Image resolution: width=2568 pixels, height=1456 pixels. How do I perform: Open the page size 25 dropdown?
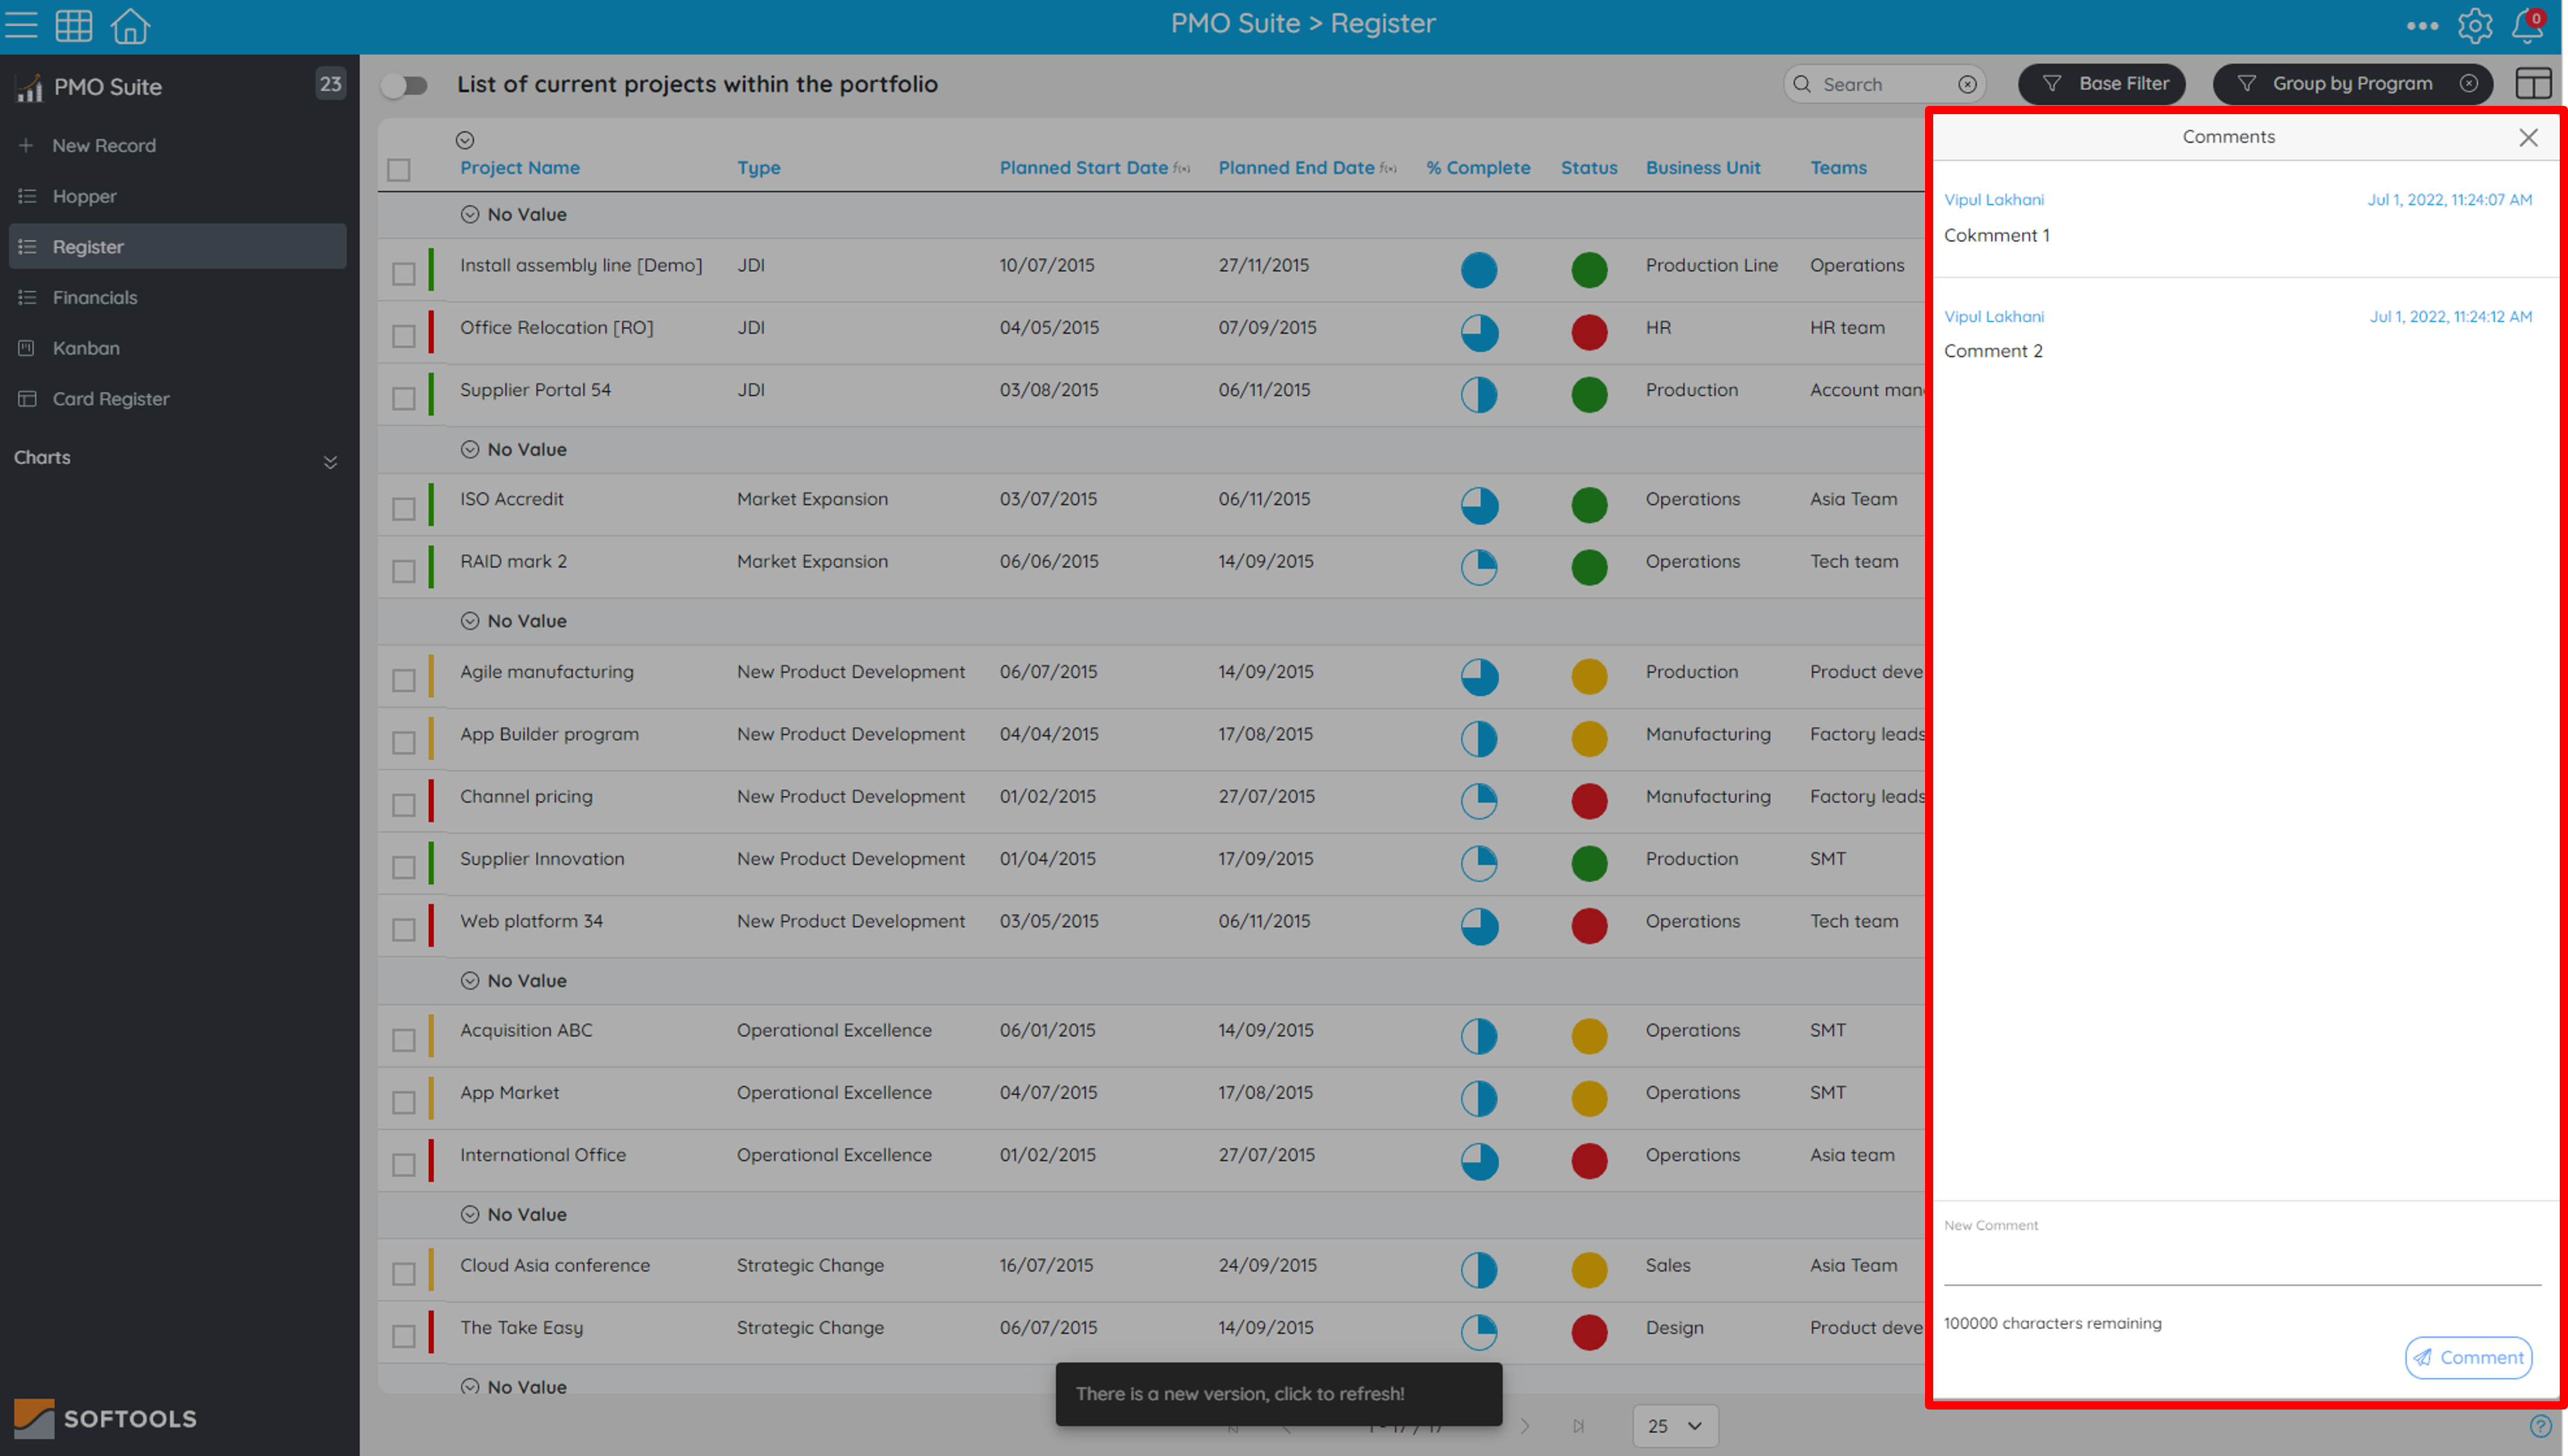coord(1675,1425)
